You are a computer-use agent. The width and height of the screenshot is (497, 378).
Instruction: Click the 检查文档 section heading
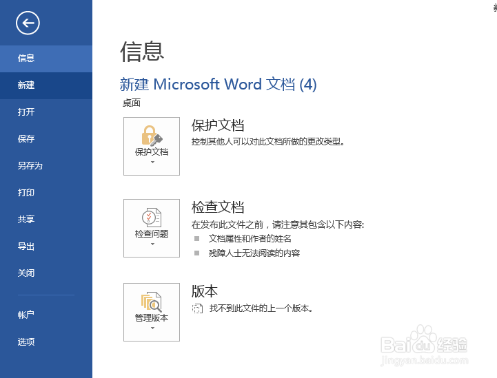(218, 207)
